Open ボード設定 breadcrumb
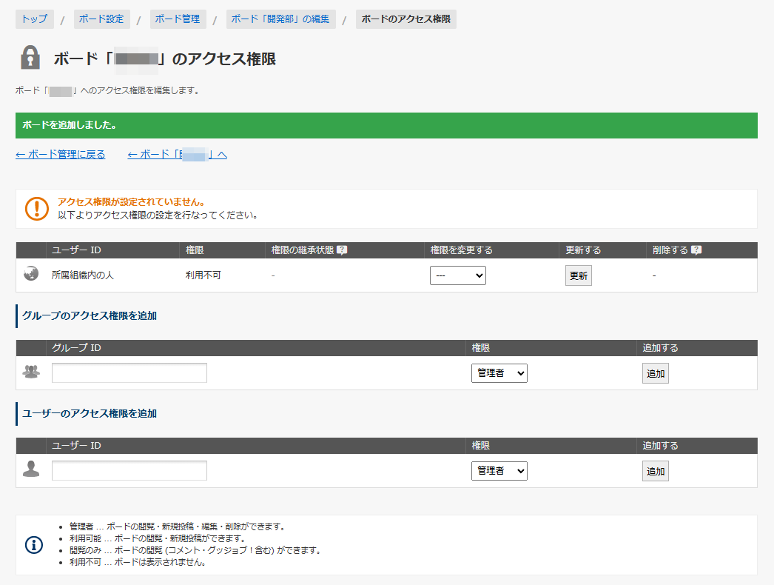Viewport: 774px width, 585px height. tap(101, 19)
